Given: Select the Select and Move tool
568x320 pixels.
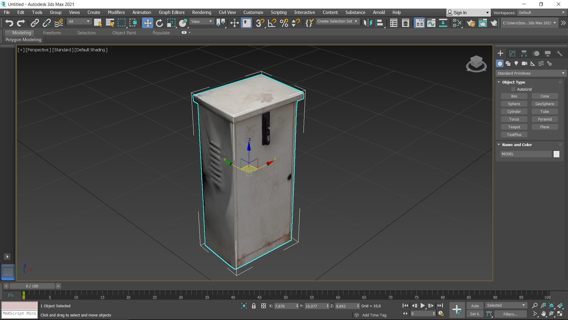Looking at the screenshot, I should tap(147, 23).
